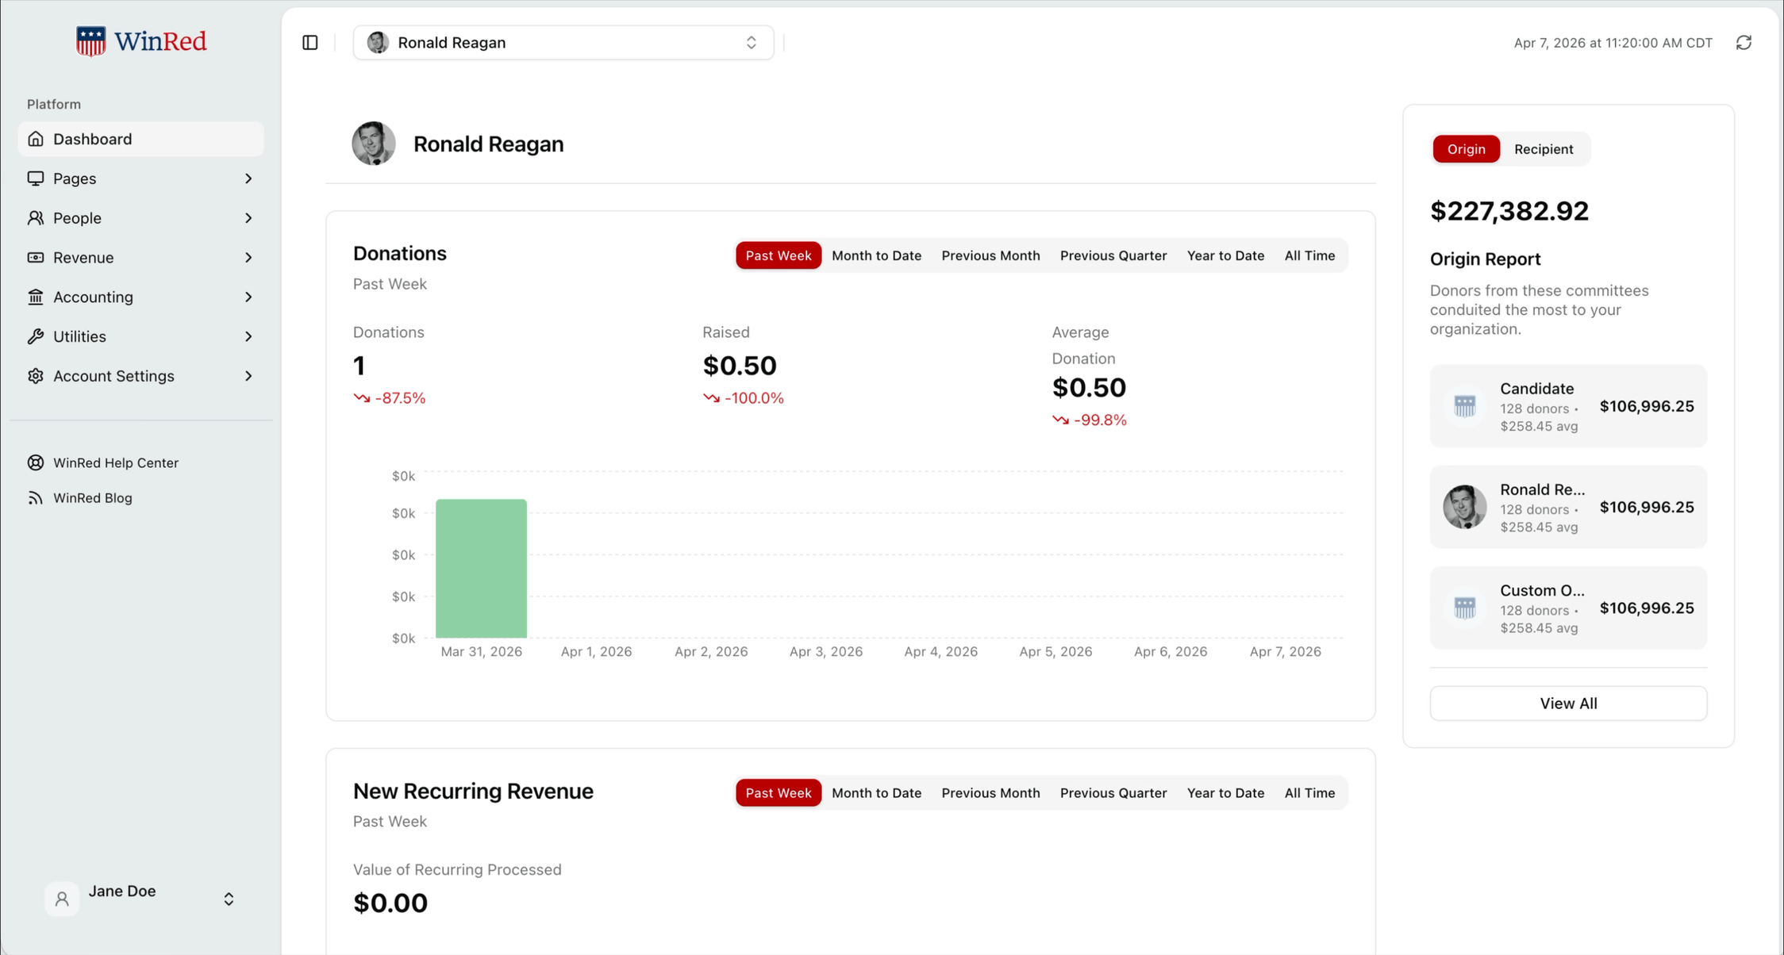Select Previous Month in New Recurring Revenue

click(990, 793)
